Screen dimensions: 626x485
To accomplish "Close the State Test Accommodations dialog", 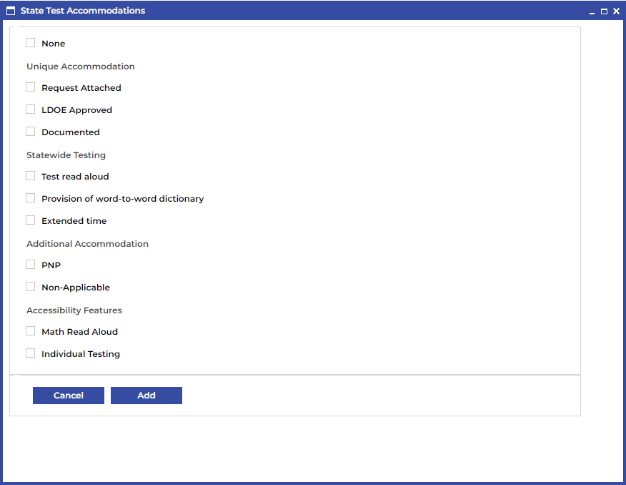I will tap(616, 11).
